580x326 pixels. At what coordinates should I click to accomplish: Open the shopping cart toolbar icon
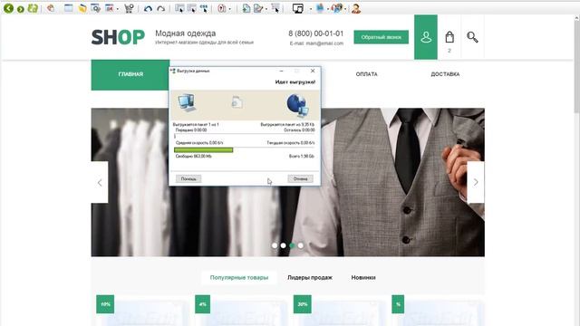(x=129, y=8)
